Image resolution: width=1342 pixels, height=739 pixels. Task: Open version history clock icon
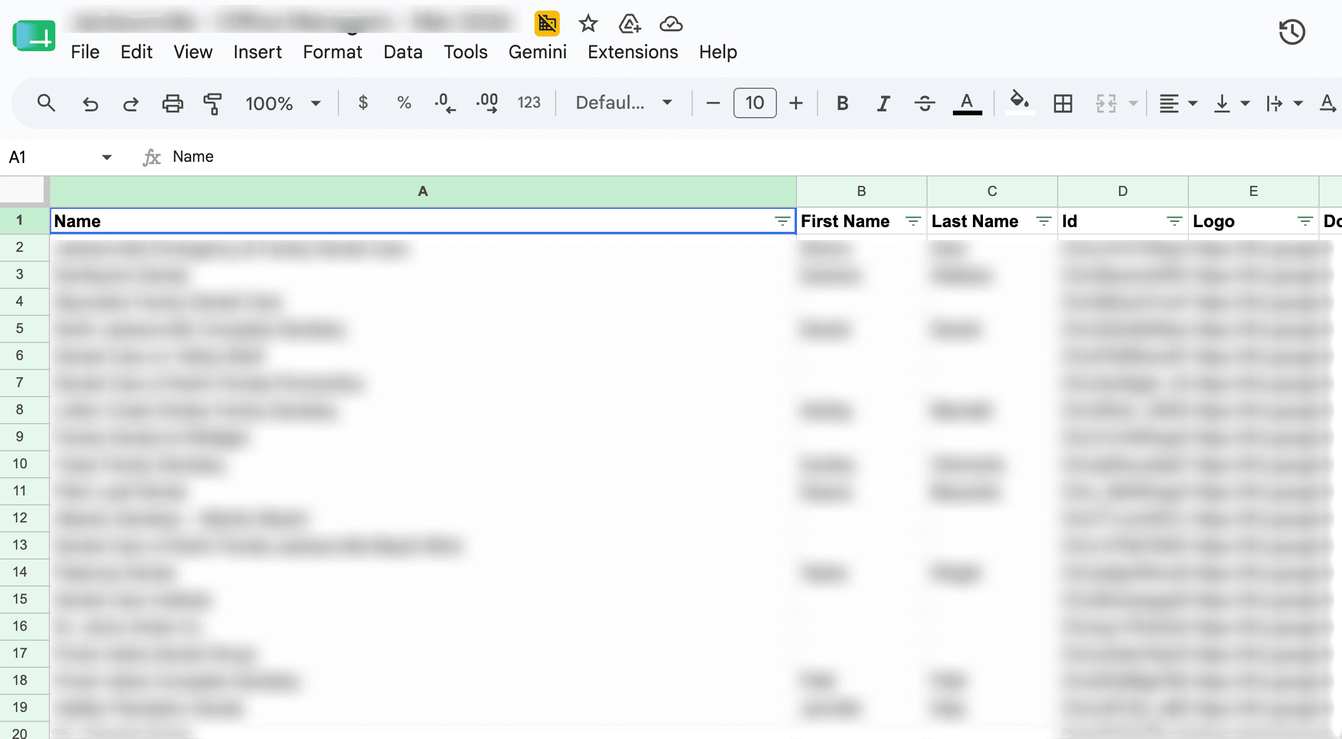click(x=1292, y=32)
